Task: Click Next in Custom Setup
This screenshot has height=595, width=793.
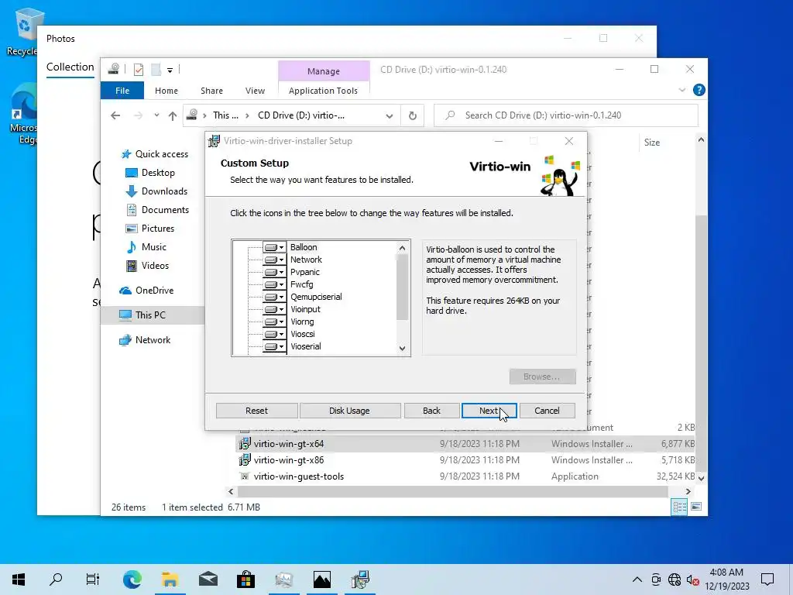Action: [x=489, y=411]
